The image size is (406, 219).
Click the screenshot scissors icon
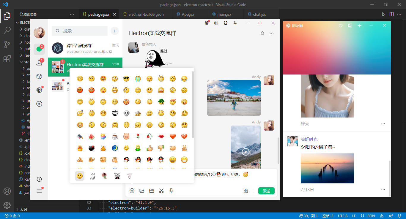pos(161,191)
